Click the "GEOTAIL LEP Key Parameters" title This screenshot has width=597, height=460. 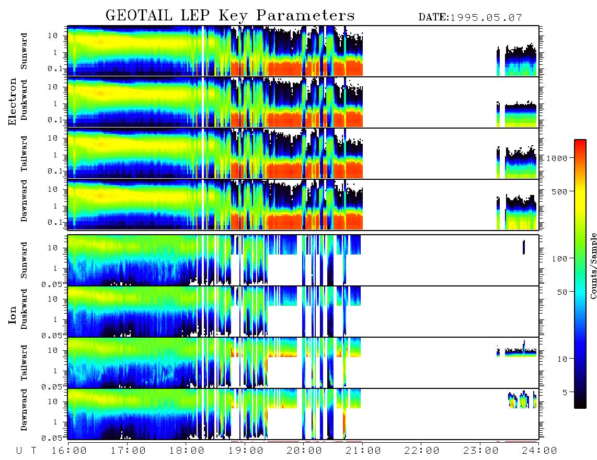point(230,16)
